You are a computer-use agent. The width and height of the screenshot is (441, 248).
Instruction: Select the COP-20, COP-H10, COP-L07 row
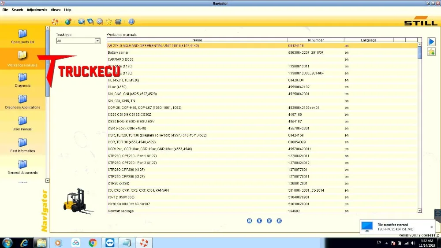[262, 107]
